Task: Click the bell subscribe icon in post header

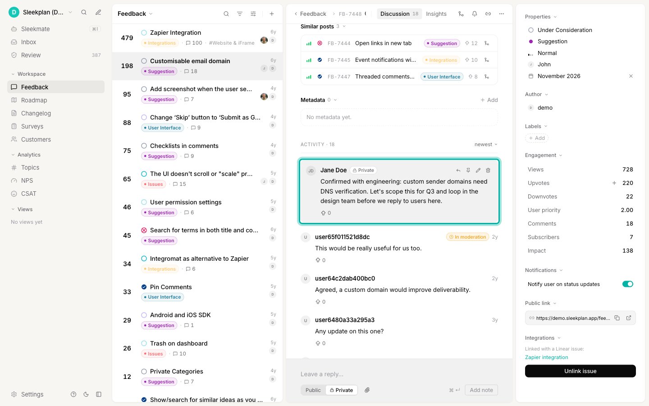Action: point(475,14)
